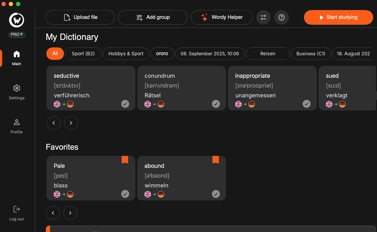Show next dictionary words
The image size is (377, 232).
pos(71,123)
